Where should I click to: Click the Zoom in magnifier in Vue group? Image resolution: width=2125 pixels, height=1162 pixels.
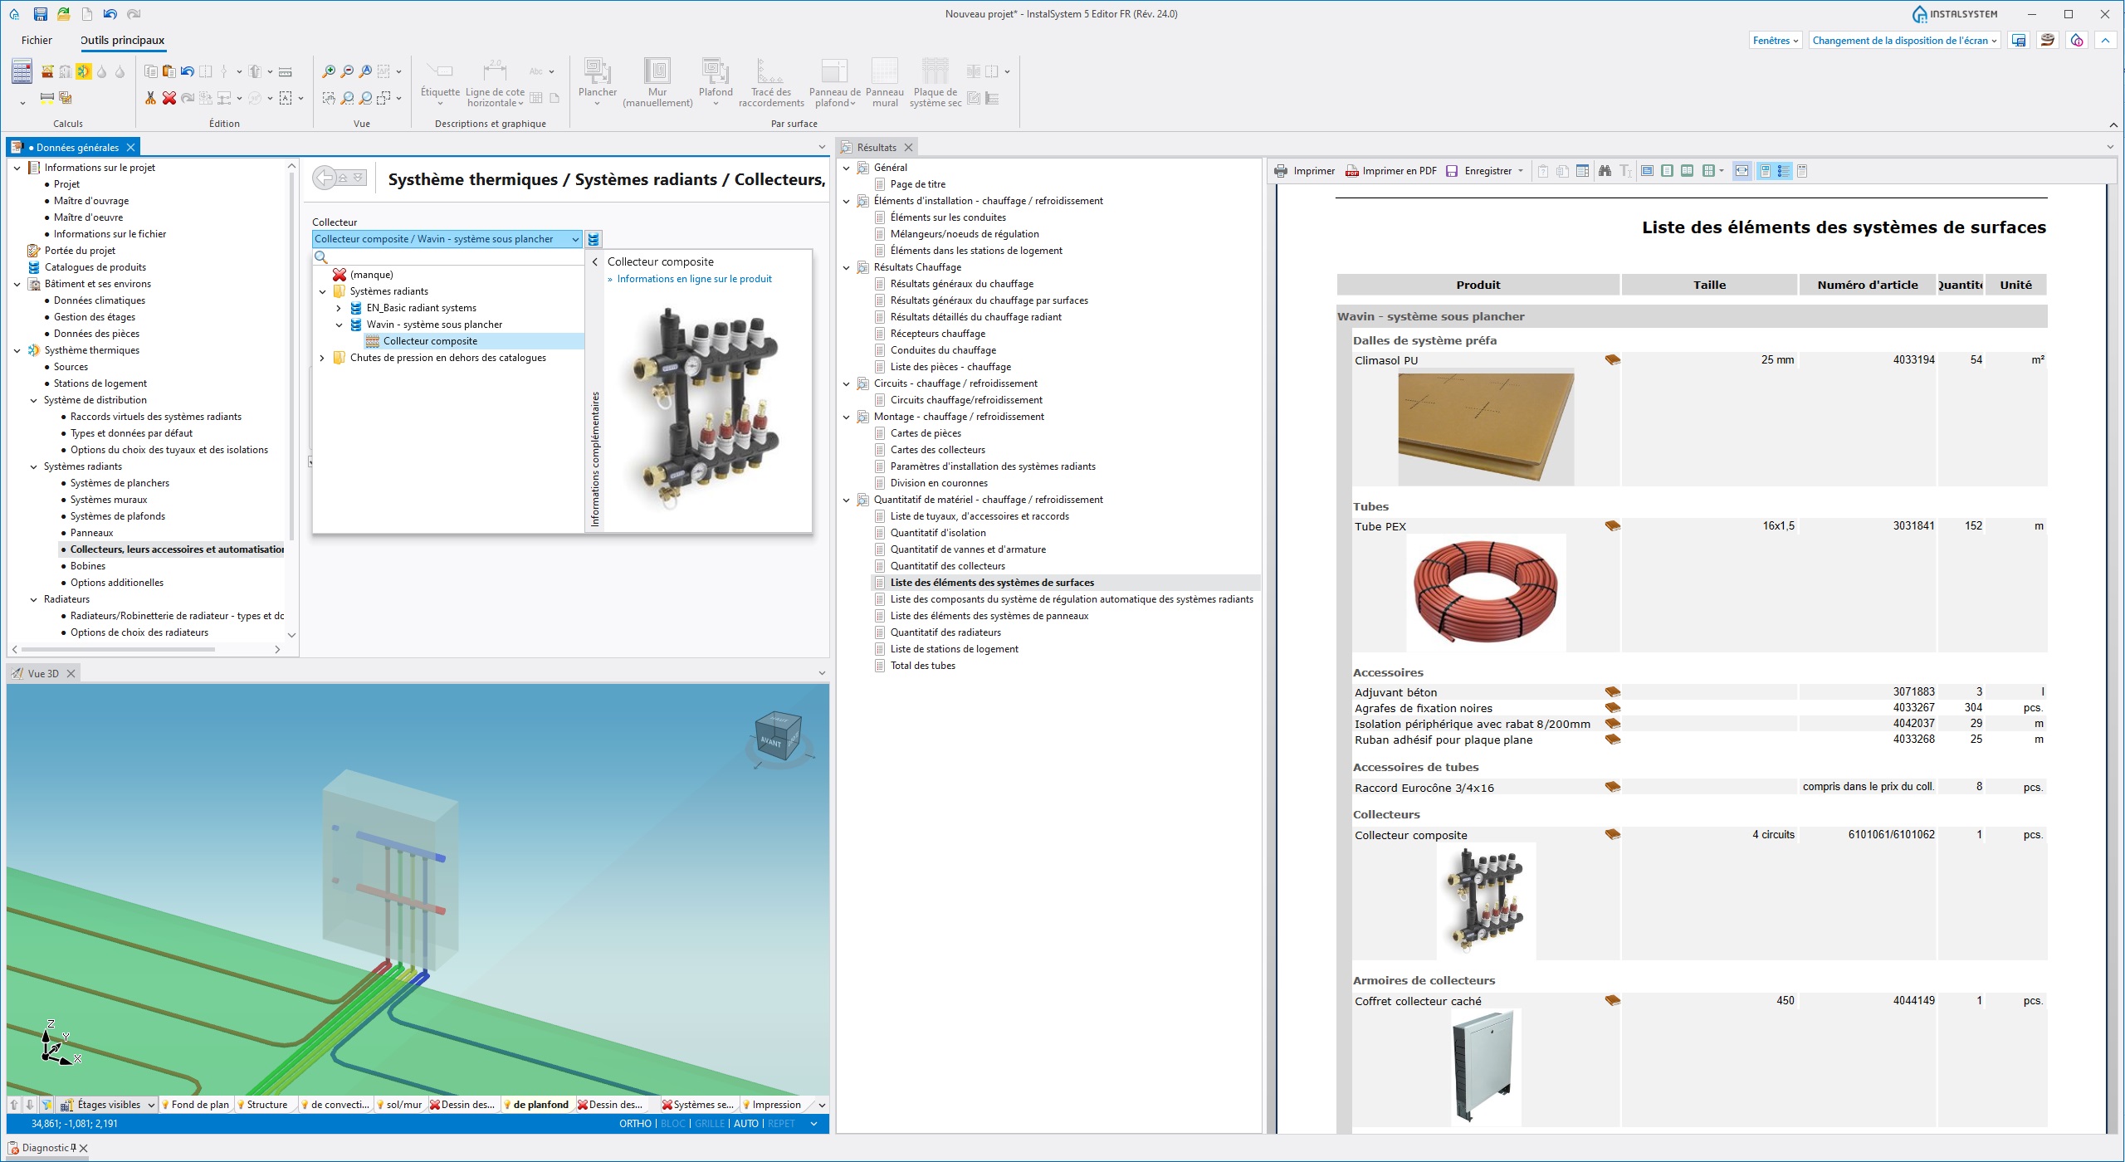330,71
